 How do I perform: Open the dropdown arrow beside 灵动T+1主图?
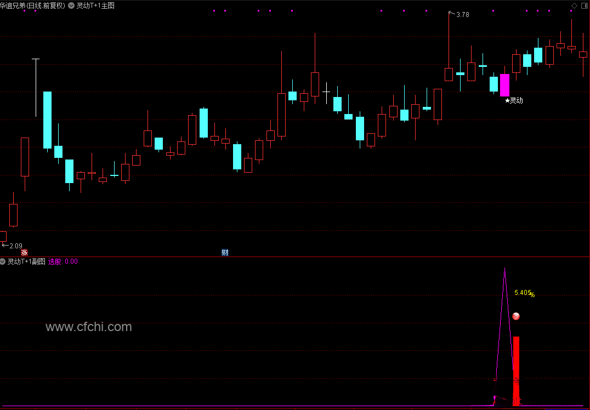[x=71, y=5]
